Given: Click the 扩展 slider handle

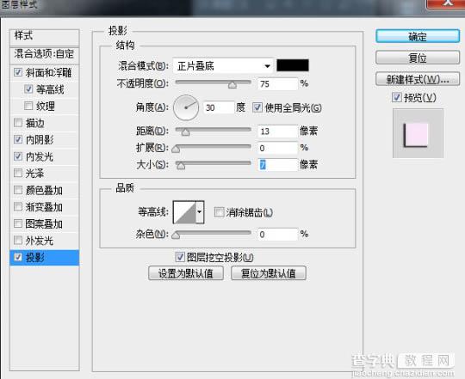Looking at the screenshot, I should pyautogui.click(x=176, y=149).
